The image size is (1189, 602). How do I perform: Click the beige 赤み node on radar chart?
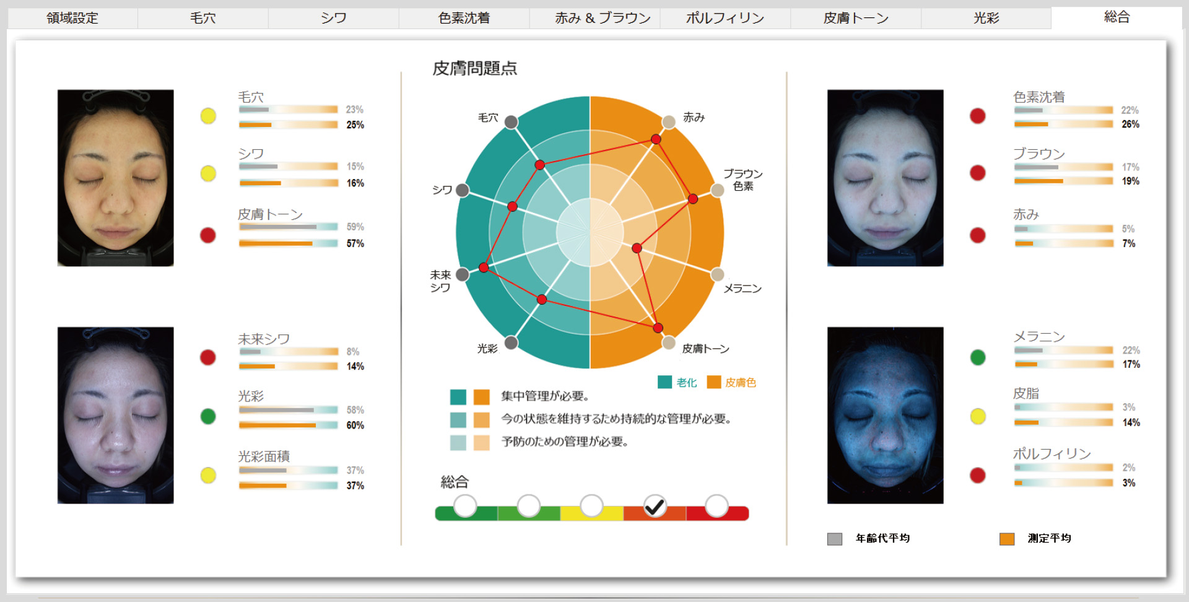pos(669,122)
